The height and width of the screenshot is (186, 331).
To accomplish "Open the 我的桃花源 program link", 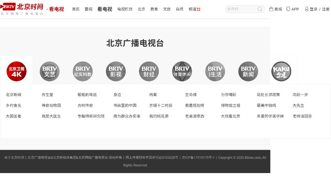I will 159,116.
